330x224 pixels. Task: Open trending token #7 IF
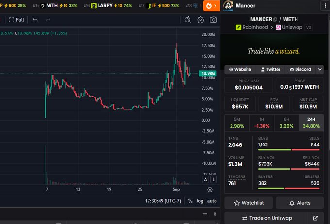(x=159, y=6)
